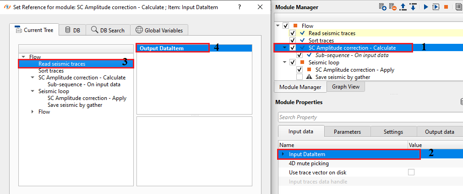Viewport: 463px width, 194px height.
Task: Stop execution with the orange square icon
Action: click(x=446, y=7)
